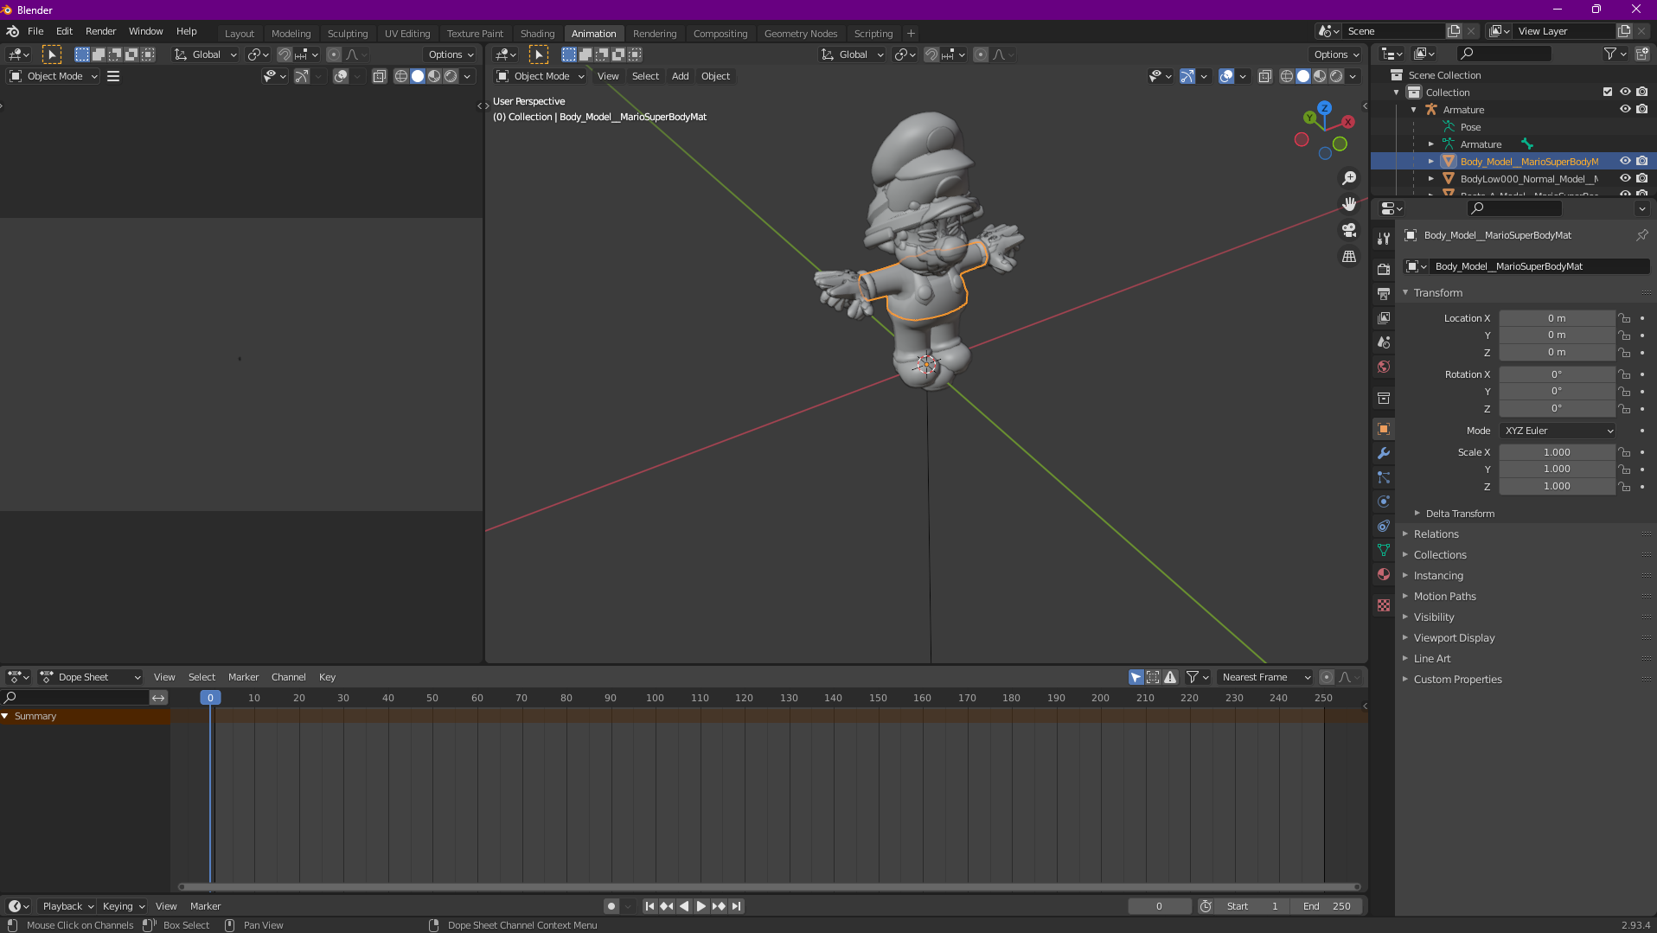The image size is (1657, 933).
Task: Open the Render properties tab
Action: 1384,270
